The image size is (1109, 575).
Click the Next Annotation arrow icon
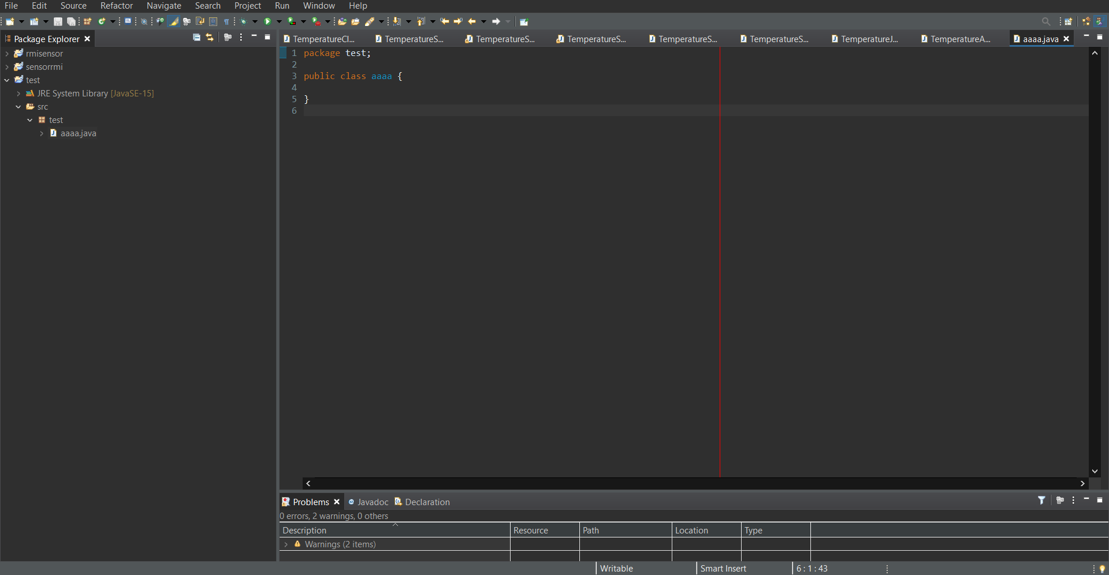click(397, 21)
